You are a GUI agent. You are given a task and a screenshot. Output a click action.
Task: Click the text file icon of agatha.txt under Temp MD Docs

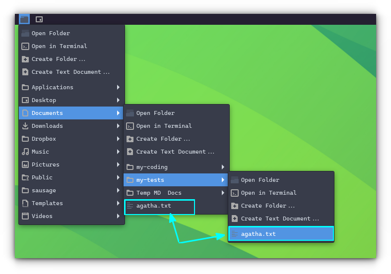coord(130,206)
